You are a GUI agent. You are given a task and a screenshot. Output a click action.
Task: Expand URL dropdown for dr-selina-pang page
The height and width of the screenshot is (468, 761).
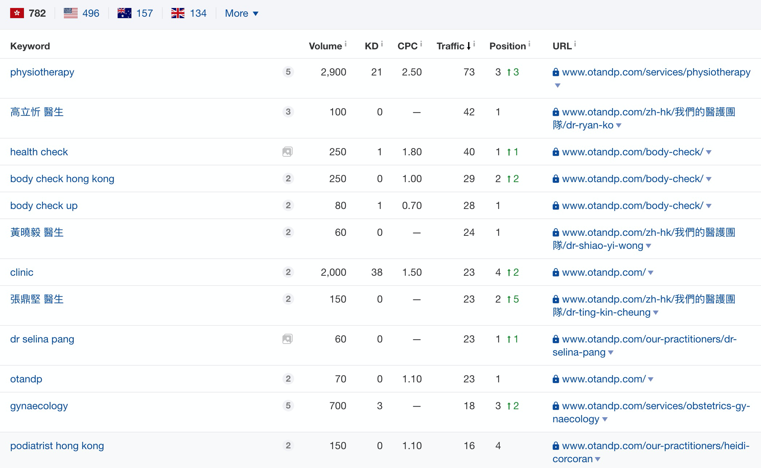click(x=611, y=353)
